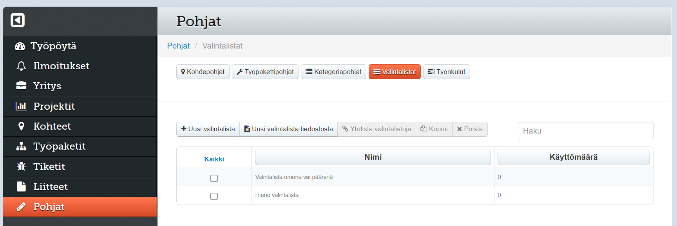677x226 pixels.
Task: Click the Kopioi button
Action: [x=434, y=129]
